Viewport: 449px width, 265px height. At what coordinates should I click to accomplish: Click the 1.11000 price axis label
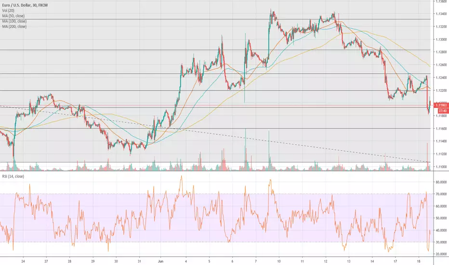point(442,167)
